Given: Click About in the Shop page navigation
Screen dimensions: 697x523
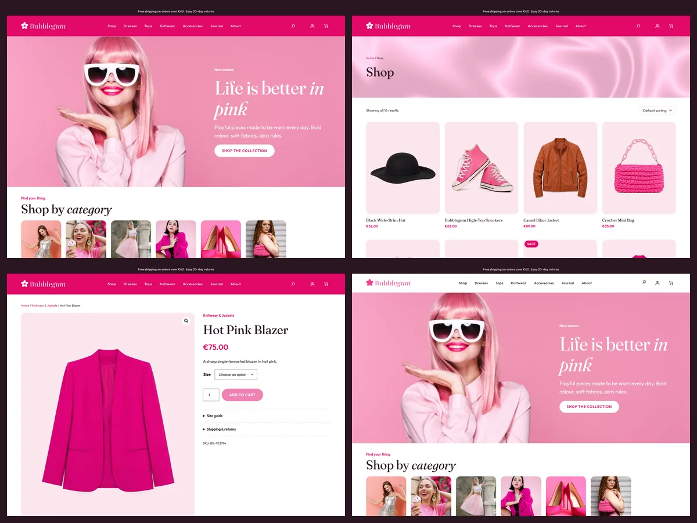Looking at the screenshot, I should tap(580, 26).
